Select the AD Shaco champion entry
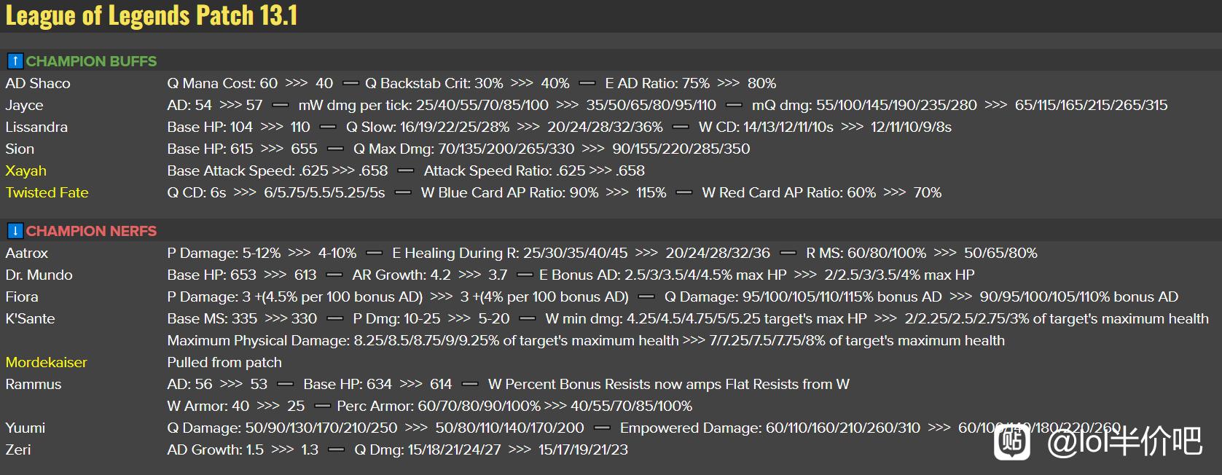 coord(38,83)
